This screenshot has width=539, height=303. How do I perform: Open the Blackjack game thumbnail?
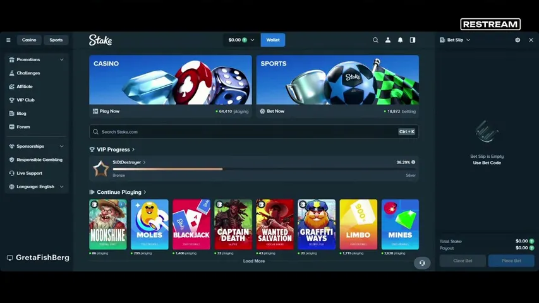[x=191, y=224]
